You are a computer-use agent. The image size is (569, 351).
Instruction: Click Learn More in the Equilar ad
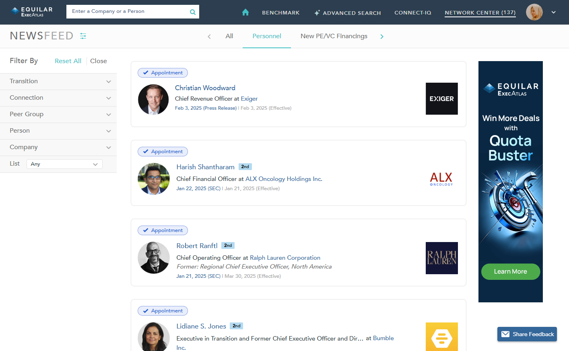[511, 272]
